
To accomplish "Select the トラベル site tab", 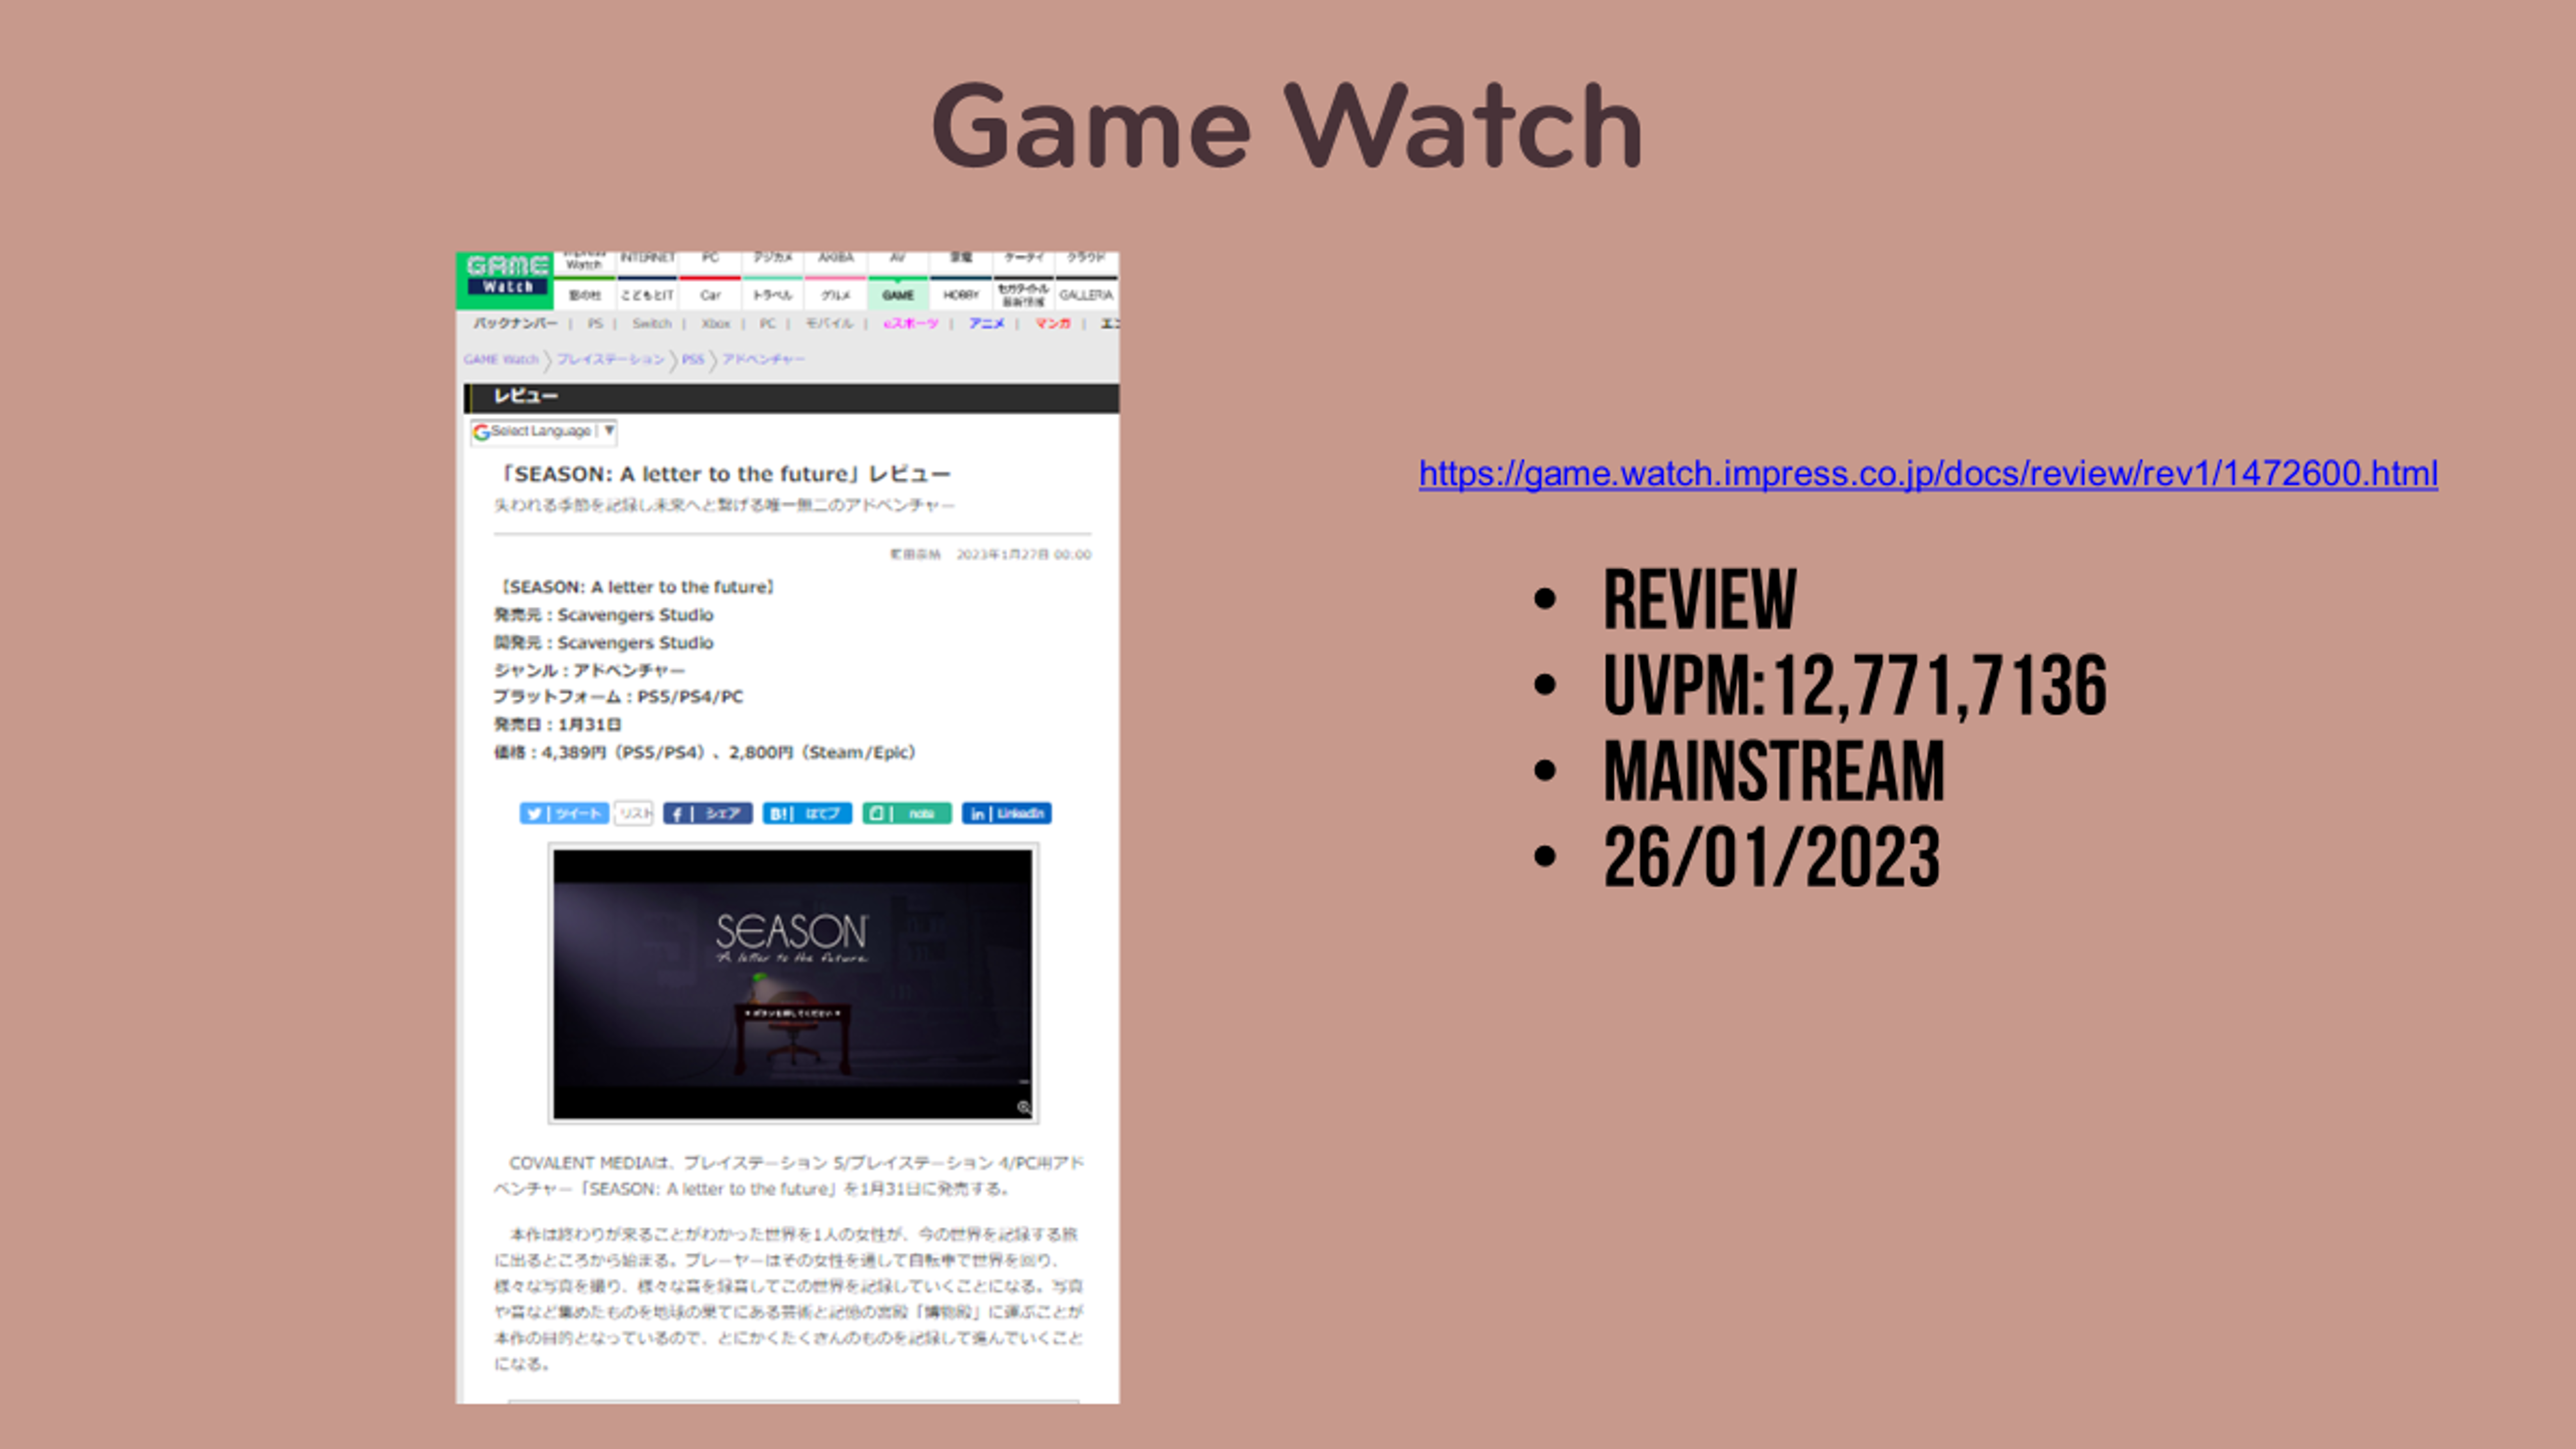I will tap(773, 295).
